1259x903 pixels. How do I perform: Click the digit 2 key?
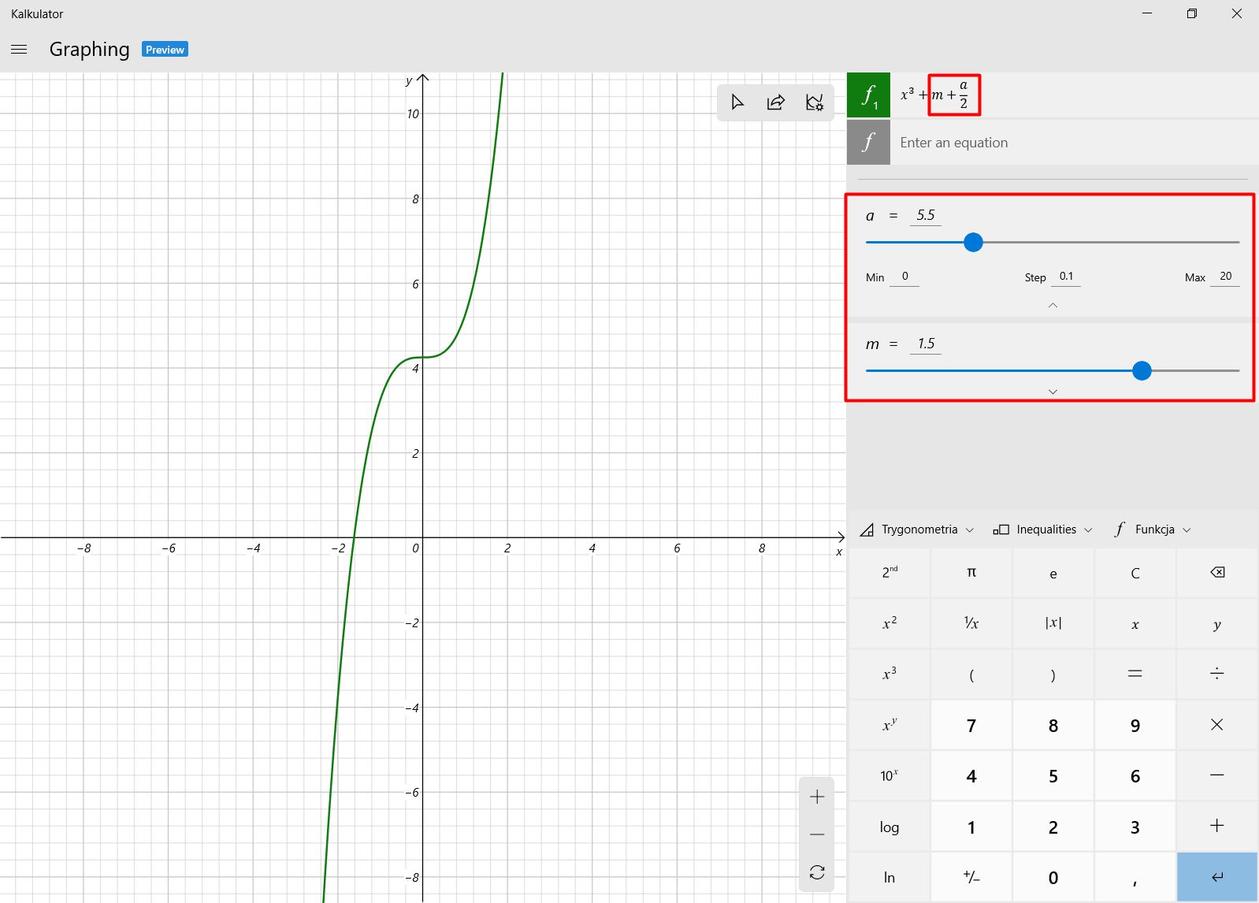[x=1053, y=827]
